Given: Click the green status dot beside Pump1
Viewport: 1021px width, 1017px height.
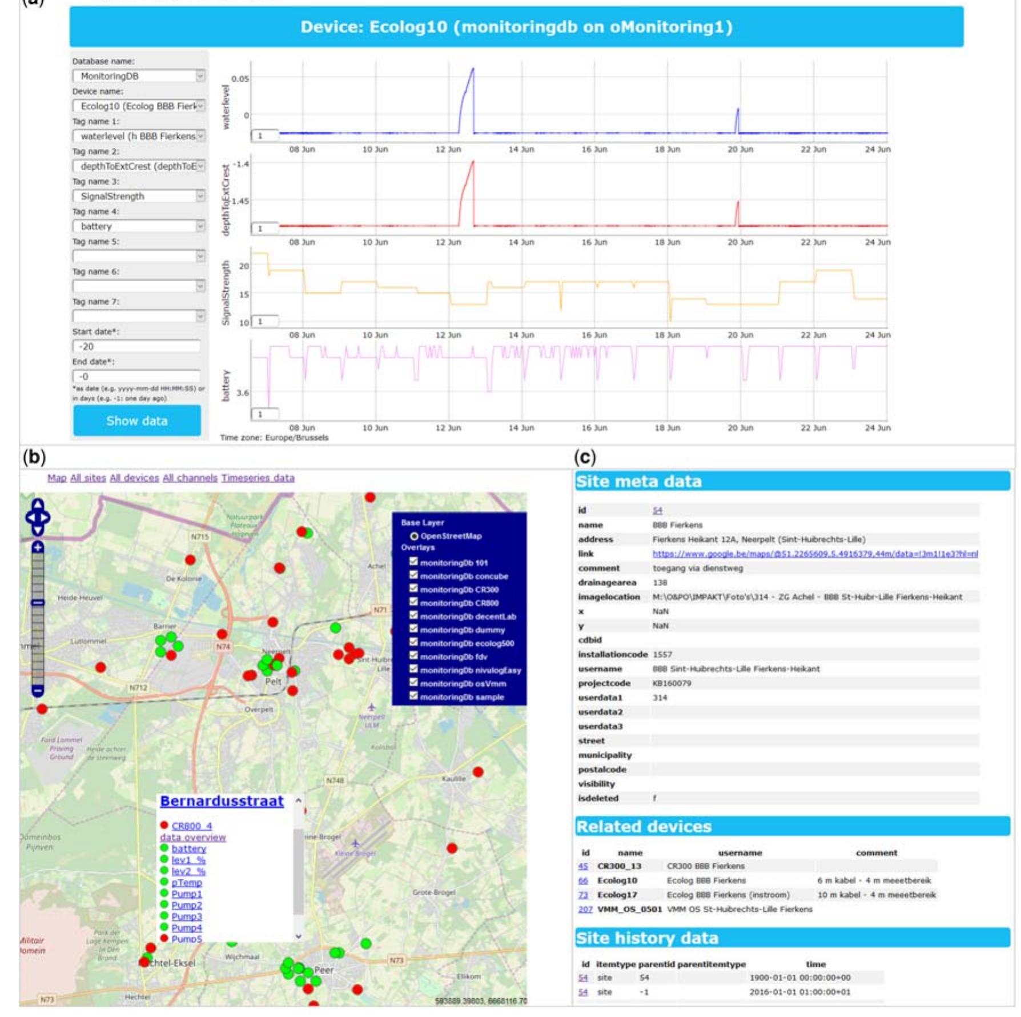Looking at the screenshot, I should [x=164, y=894].
